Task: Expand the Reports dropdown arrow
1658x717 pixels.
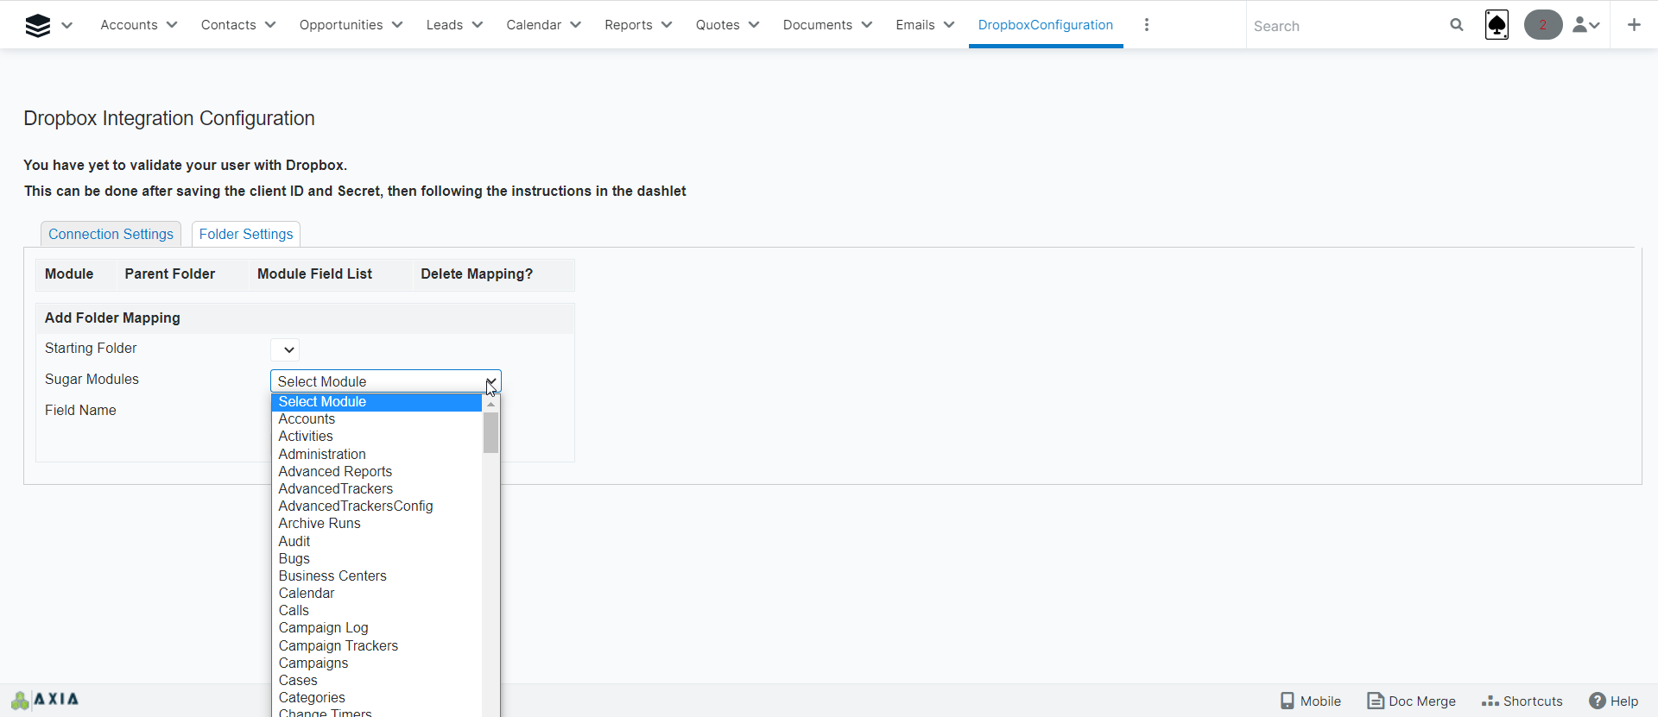Action: pos(667,25)
